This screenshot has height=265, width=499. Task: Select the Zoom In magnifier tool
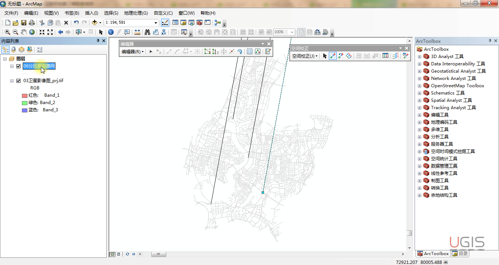pos(7,32)
